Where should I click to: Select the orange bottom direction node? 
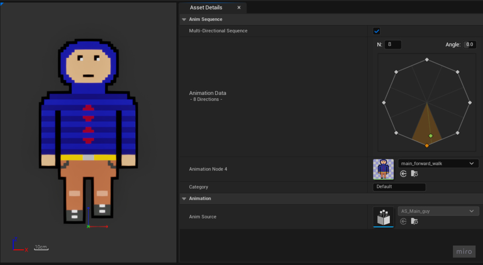point(427,146)
